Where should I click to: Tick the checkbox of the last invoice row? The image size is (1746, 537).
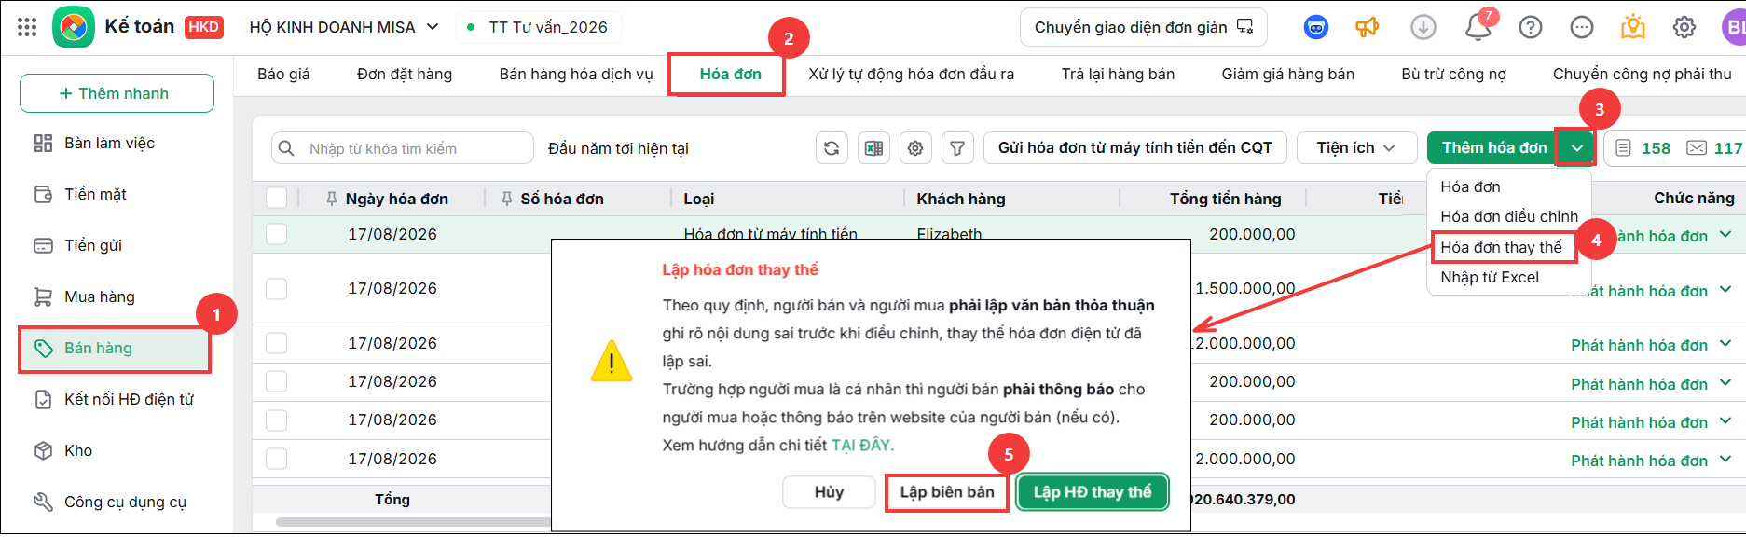tap(277, 459)
